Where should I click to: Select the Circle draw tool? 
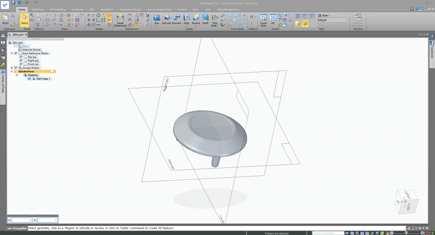(x=47, y=25)
